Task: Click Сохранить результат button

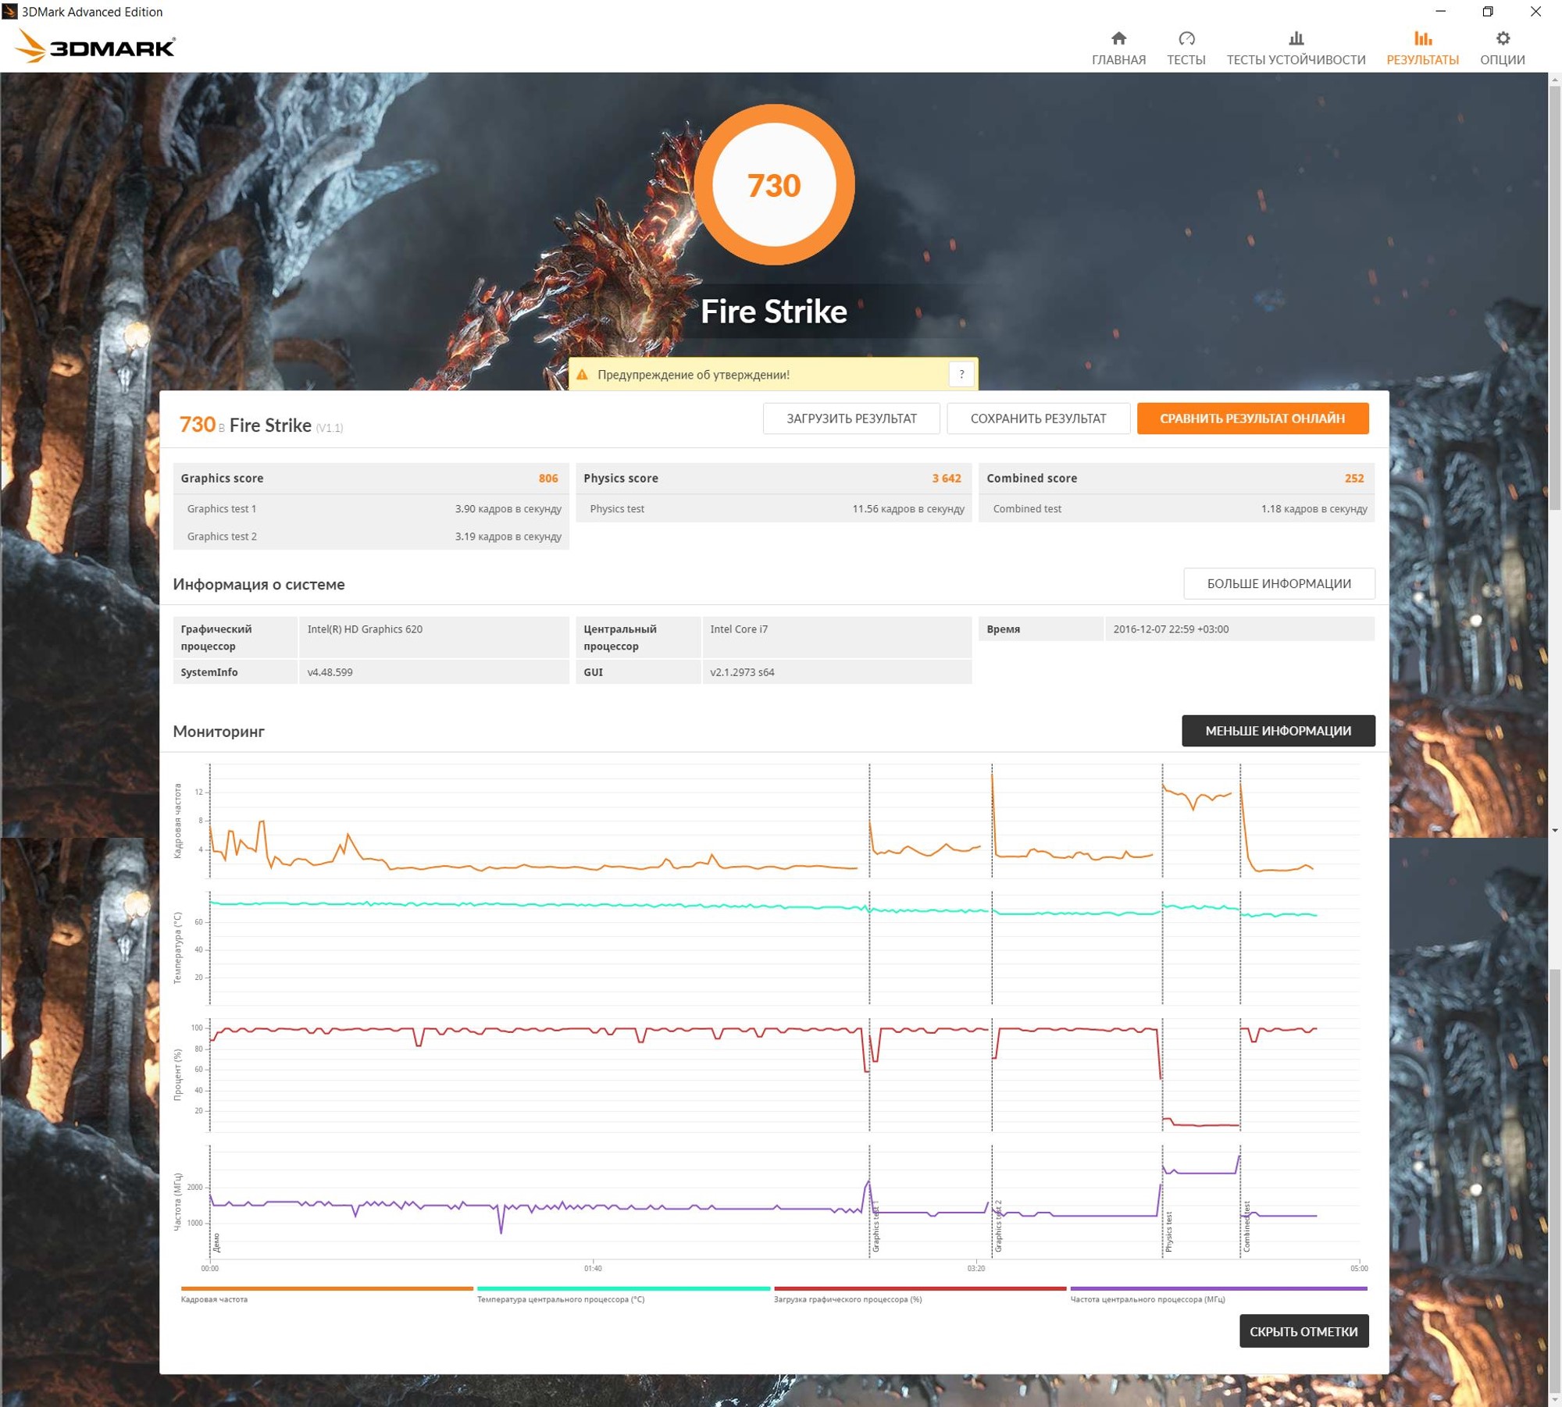Action: (1038, 419)
